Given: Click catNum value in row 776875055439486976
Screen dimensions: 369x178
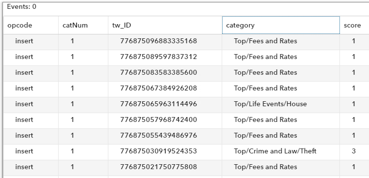Looking at the screenshot, I should [72, 136].
